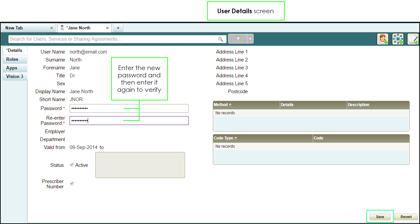This screenshot has width=420, height=224.
Task: Click the add sharing agreement icon
Action: click(x=413, y=39)
